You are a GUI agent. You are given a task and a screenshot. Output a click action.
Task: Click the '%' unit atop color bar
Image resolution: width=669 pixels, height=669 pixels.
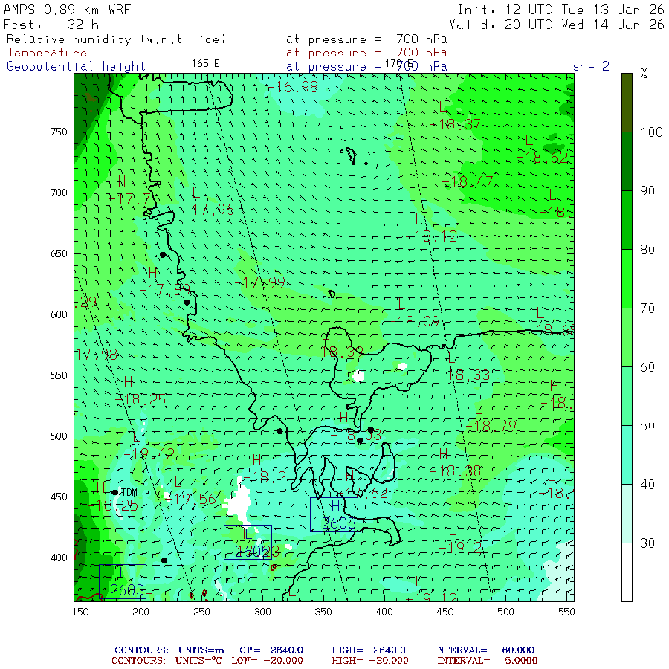644,74
